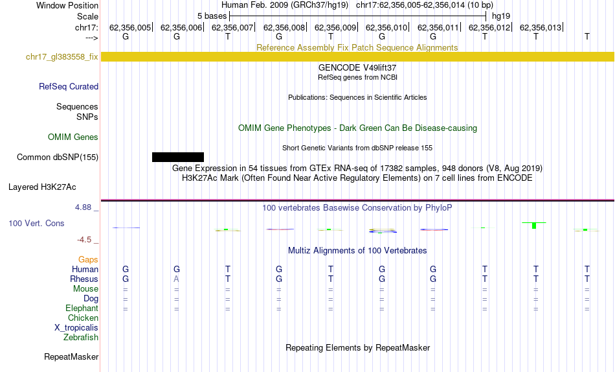Click the Layered H3K27Ac track label
The image size is (615, 372).
(42, 187)
